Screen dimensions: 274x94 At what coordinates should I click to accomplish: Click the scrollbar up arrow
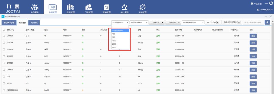(272, 22)
